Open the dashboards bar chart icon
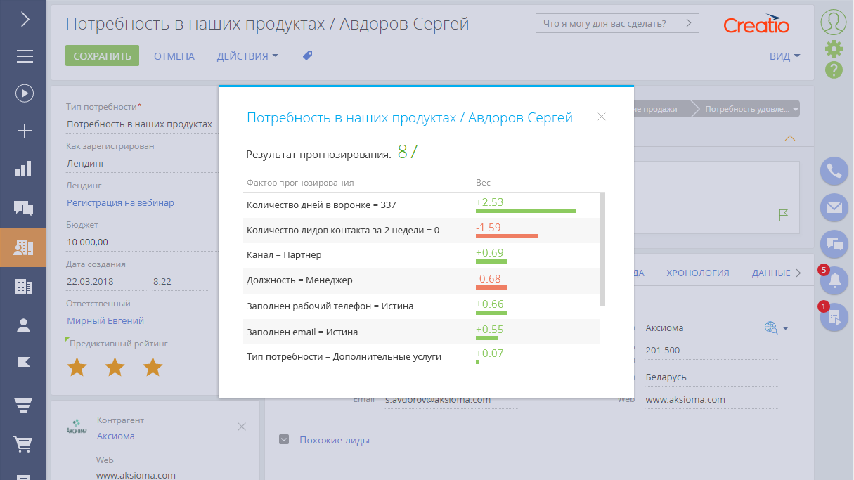854x480 pixels. (24, 169)
